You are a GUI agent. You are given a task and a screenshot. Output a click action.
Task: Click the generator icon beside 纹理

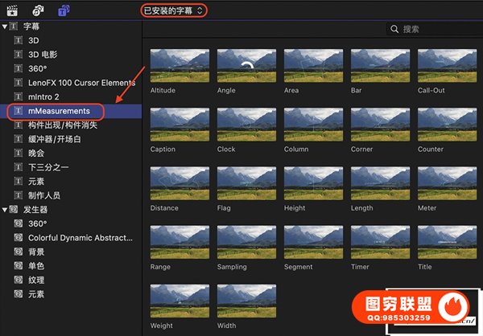(18, 280)
